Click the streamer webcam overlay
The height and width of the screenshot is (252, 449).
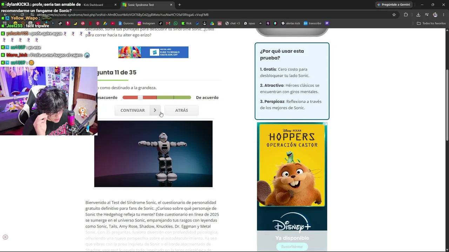pyautogui.click(x=49, y=101)
